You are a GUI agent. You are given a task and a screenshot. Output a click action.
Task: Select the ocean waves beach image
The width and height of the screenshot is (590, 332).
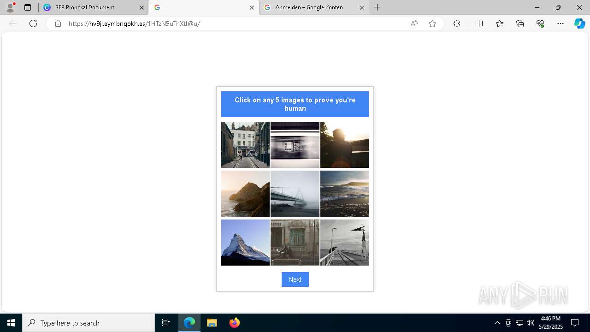tap(344, 194)
